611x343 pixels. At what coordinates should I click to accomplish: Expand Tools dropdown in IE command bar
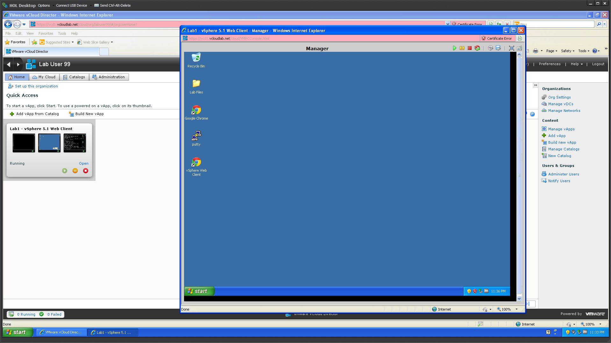click(584, 51)
